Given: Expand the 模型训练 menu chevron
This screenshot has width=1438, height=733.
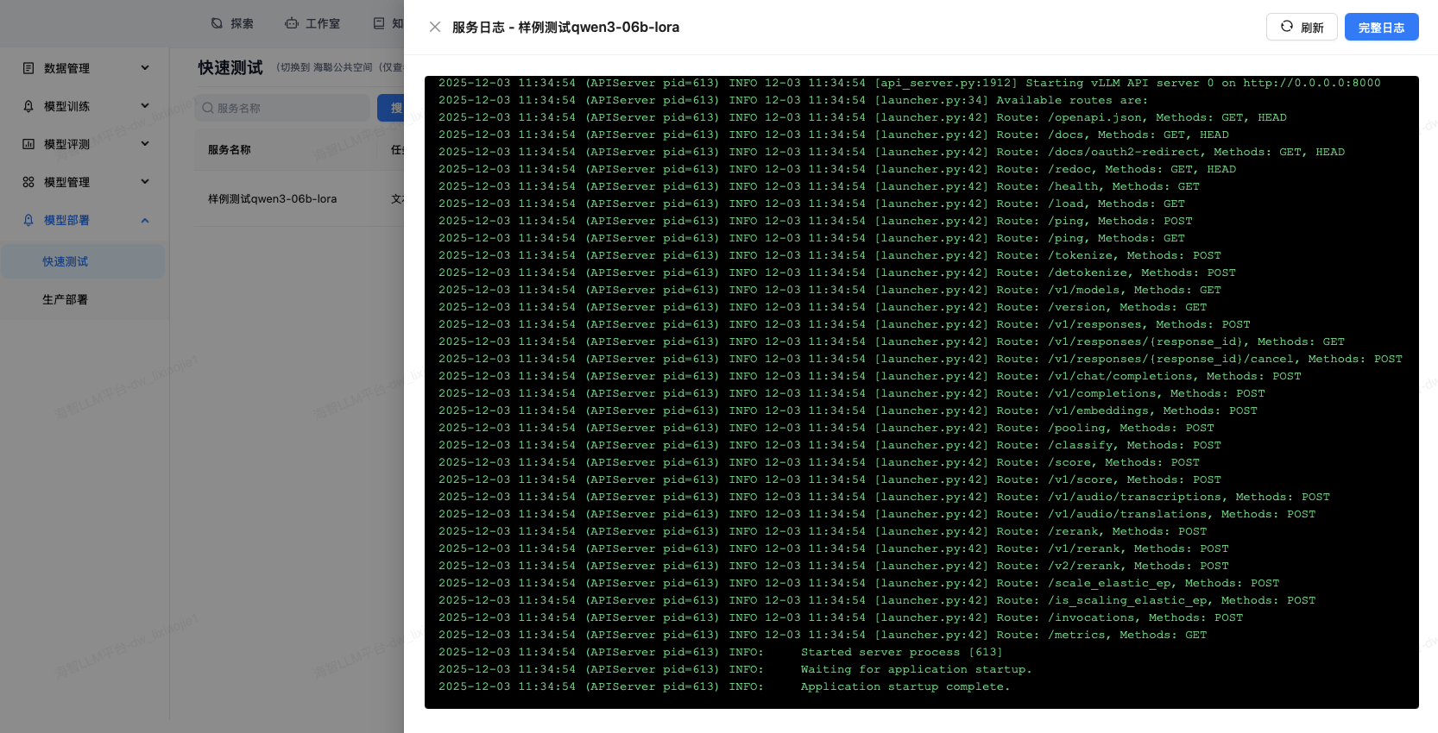Looking at the screenshot, I should [145, 105].
